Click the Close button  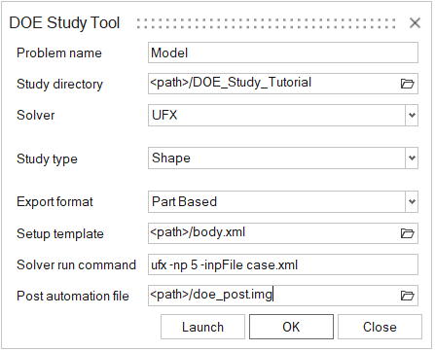[x=380, y=327]
